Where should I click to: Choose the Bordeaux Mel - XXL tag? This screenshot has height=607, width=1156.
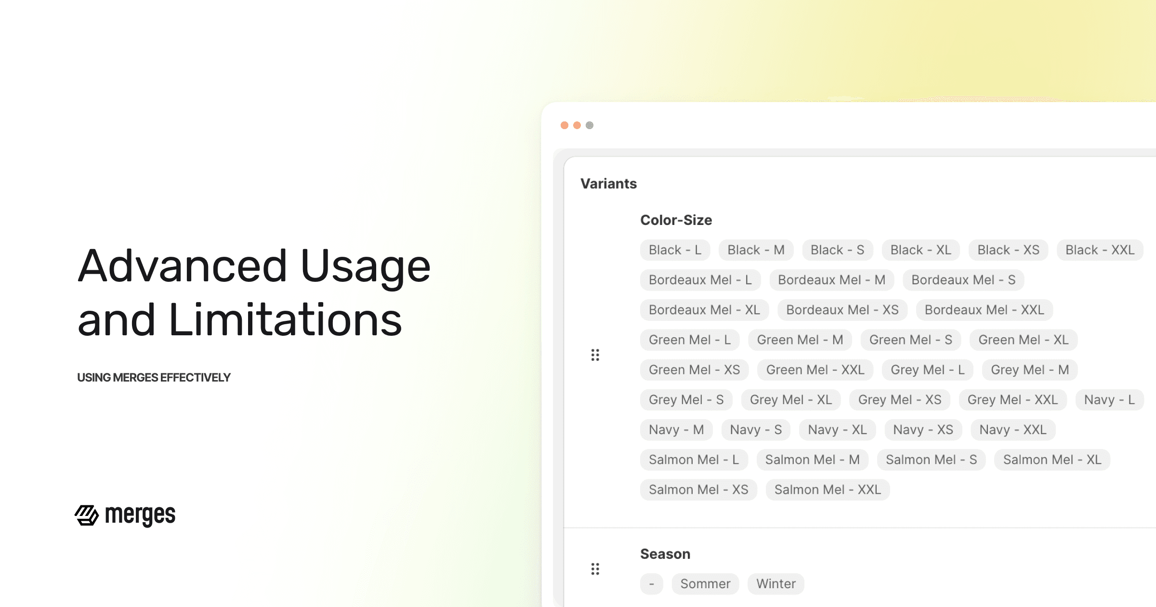[985, 310]
